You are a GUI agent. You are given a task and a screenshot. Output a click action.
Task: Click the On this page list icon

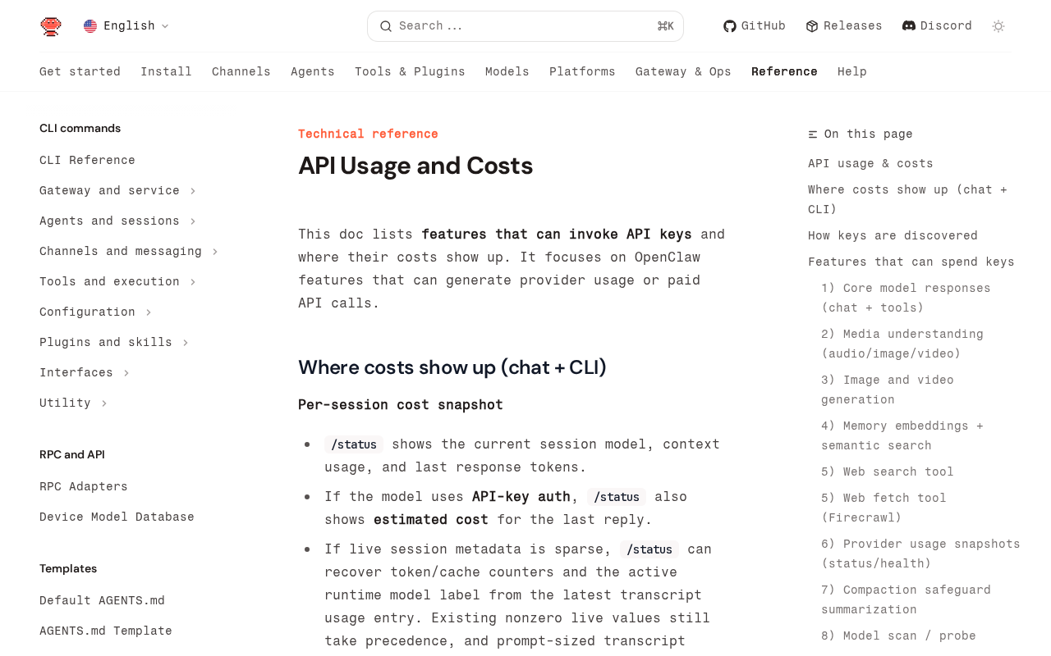click(x=813, y=134)
